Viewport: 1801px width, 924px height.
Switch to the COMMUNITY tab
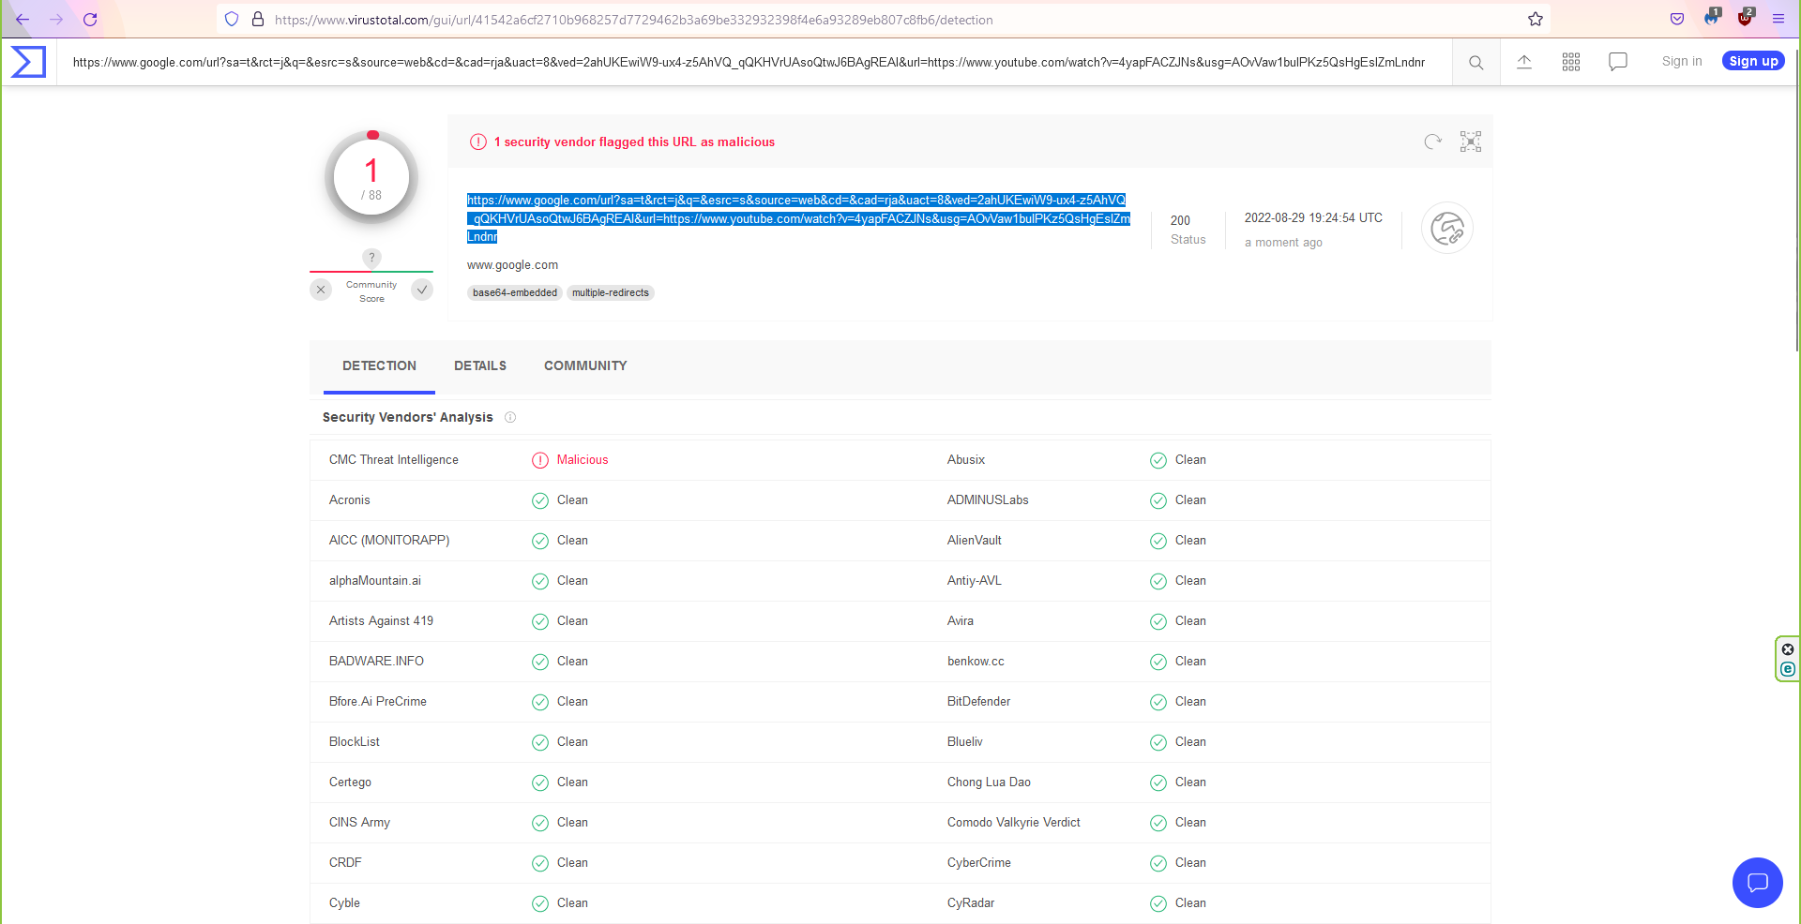(x=585, y=366)
